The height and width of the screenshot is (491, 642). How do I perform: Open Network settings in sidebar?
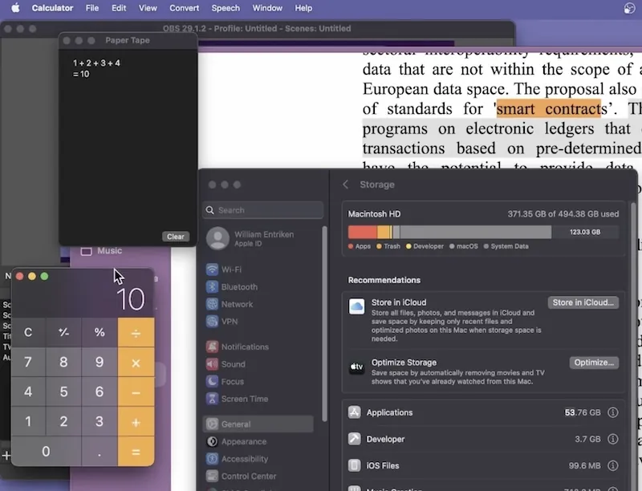pyautogui.click(x=258, y=304)
